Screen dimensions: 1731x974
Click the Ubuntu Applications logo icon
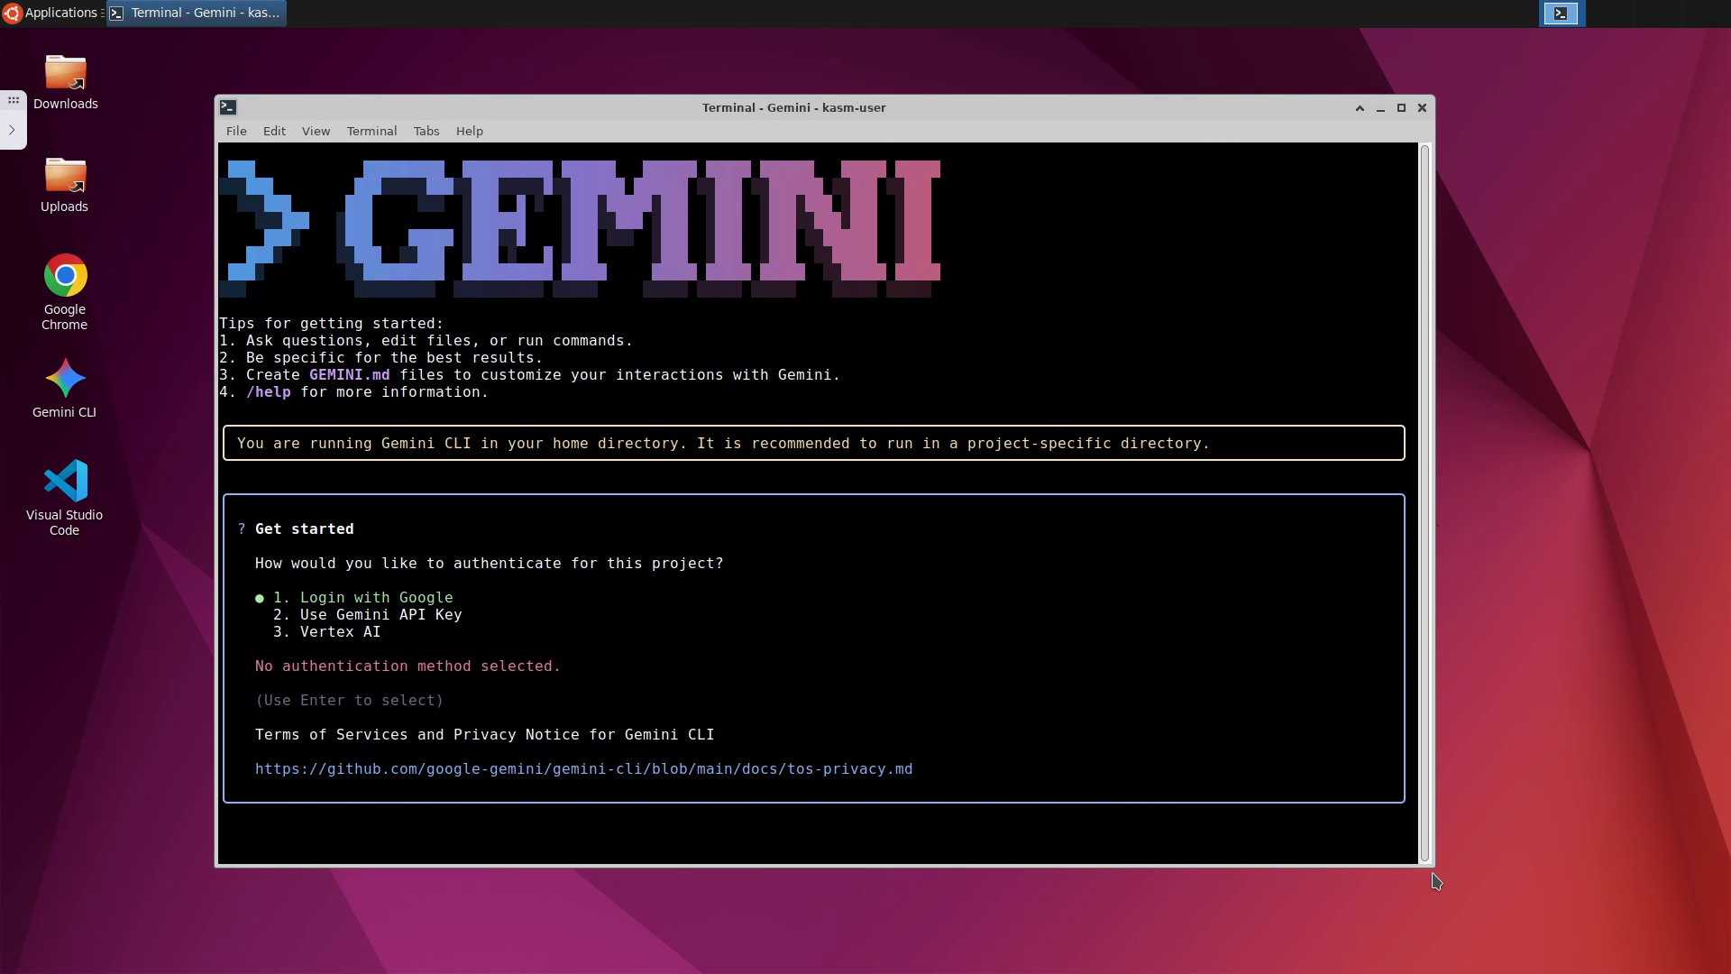[12, 13]
